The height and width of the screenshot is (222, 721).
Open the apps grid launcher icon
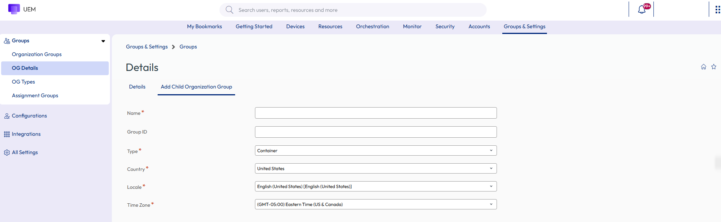(x=718, y=10)
